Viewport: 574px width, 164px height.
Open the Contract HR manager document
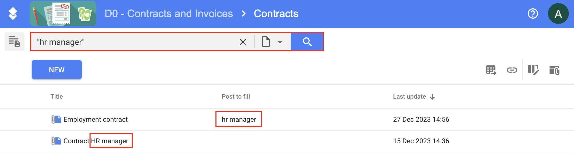[x=96, y=141]
